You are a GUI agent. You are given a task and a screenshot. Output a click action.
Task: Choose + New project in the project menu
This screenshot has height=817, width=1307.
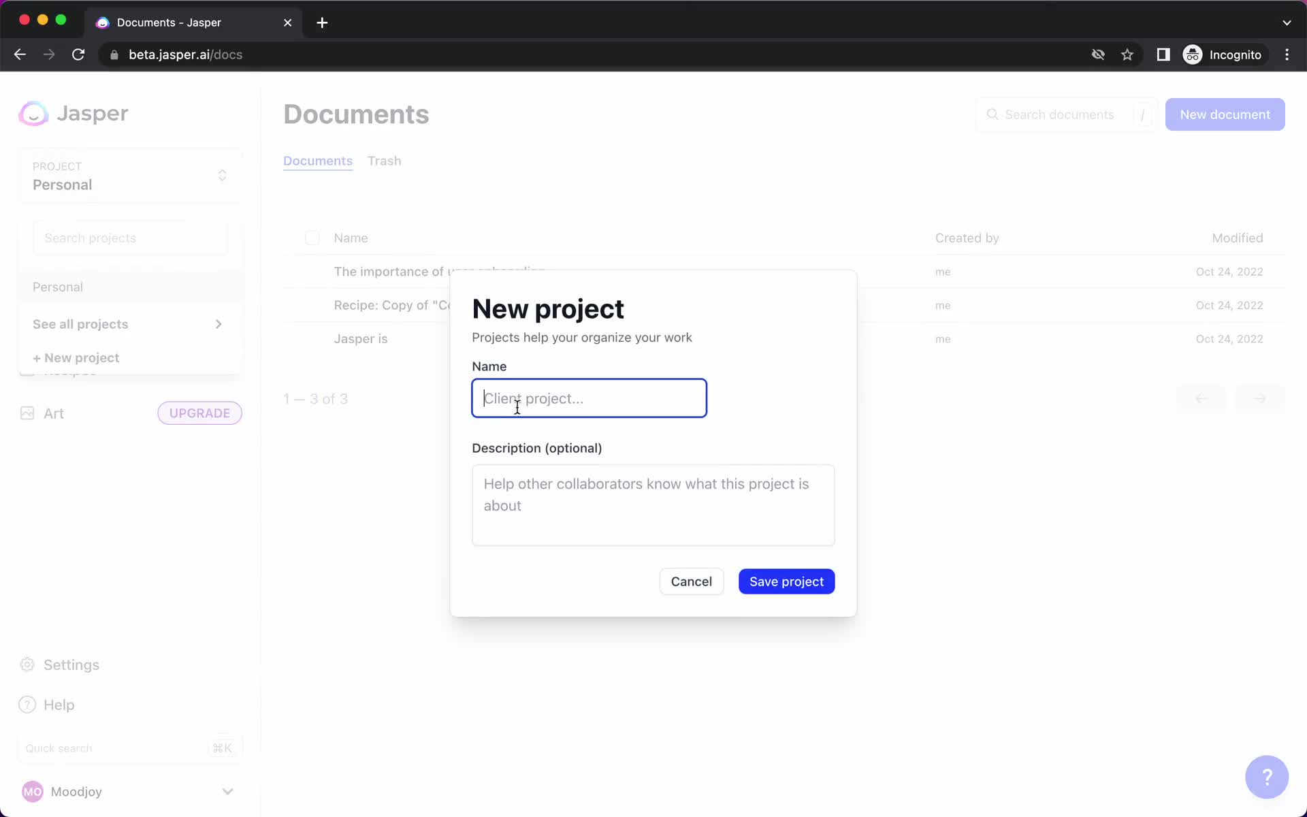pyautogui.click(x=76, y=357)
